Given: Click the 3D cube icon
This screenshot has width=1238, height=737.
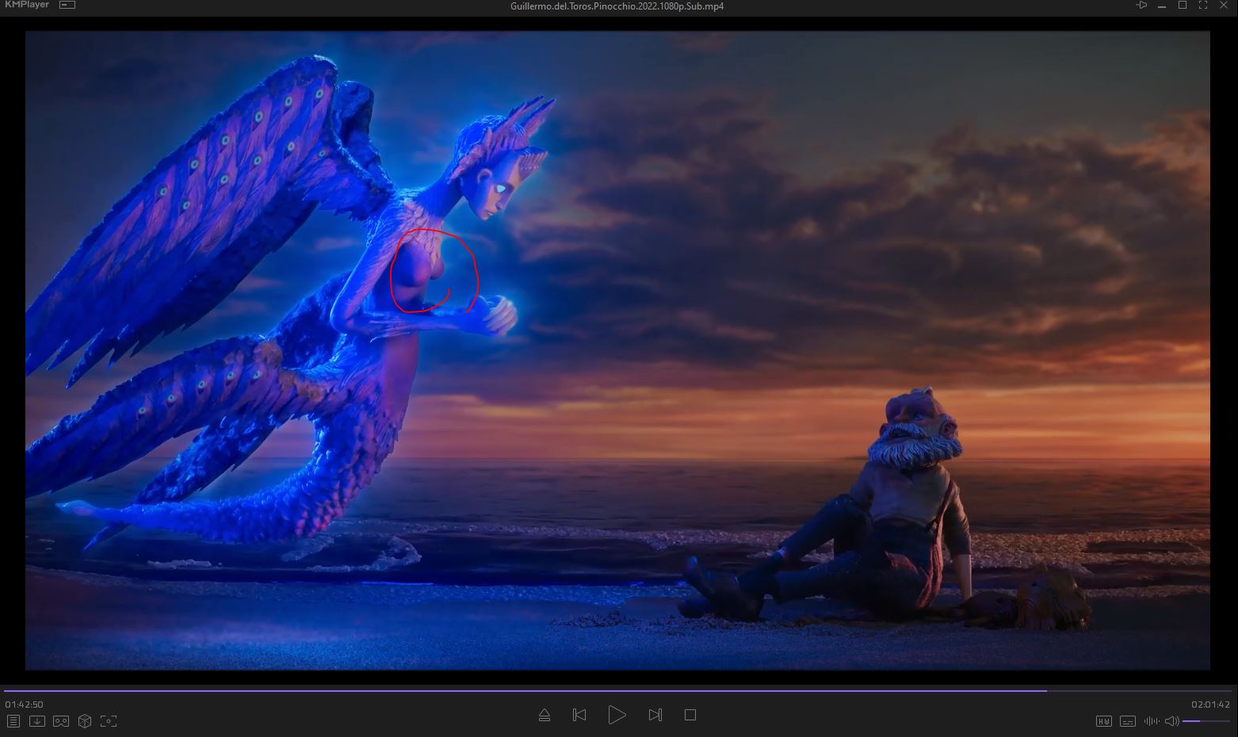Looking at the screenshot, I should pos(85,721).
